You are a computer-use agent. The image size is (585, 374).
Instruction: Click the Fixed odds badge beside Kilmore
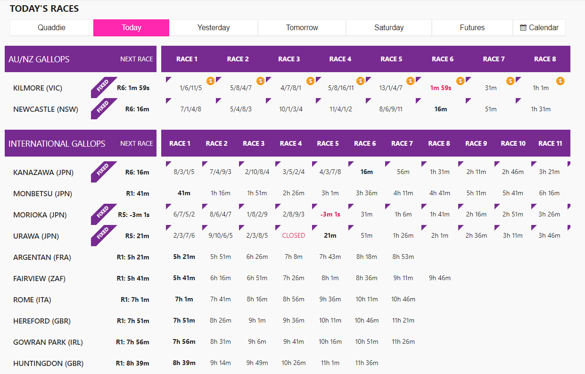pos(102,87)
